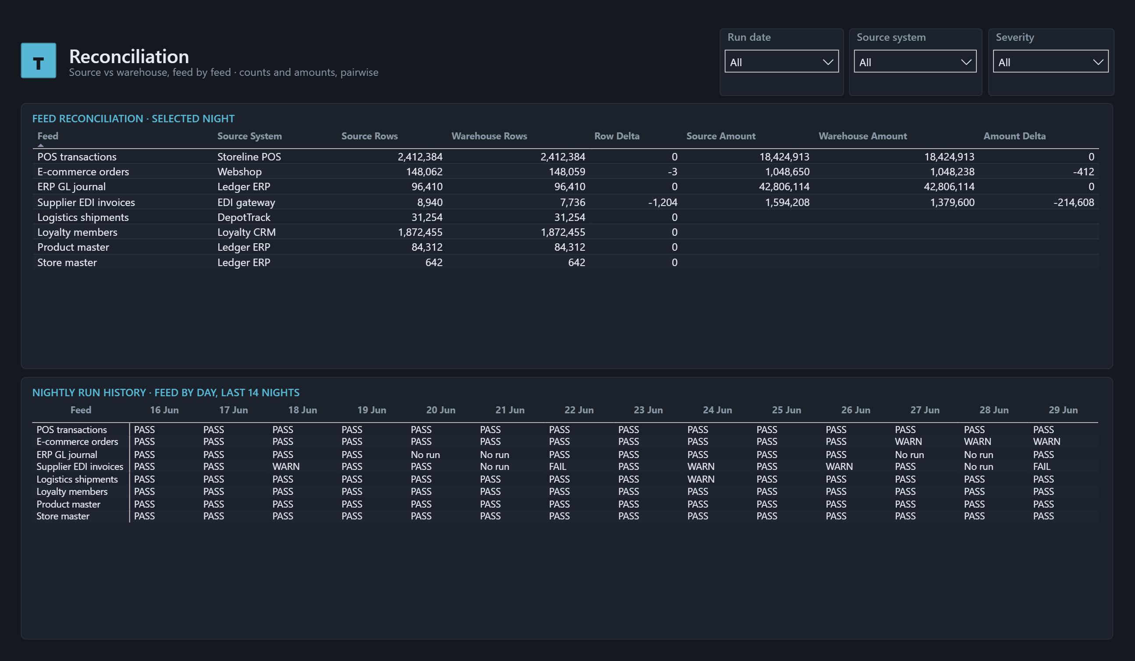Click the Loyalty CRM source system cell
This screenshot has width=1135, height=661.
pyautogui.click(x=246, y=232)
